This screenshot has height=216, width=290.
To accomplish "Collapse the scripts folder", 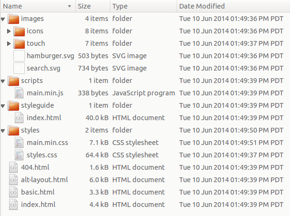I will (x=3, y=81).
